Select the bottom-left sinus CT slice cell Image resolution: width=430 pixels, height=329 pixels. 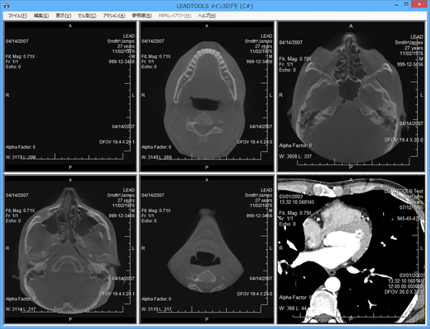pyautogui.click(x=70, y=250)
